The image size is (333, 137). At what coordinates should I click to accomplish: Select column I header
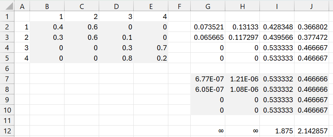coord(277,6)
